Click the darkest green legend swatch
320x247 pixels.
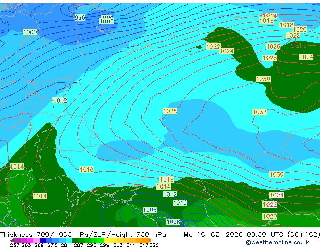click(x=75, y=240)
